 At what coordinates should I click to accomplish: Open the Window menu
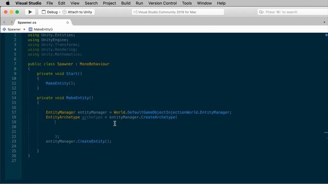[204, 3]
